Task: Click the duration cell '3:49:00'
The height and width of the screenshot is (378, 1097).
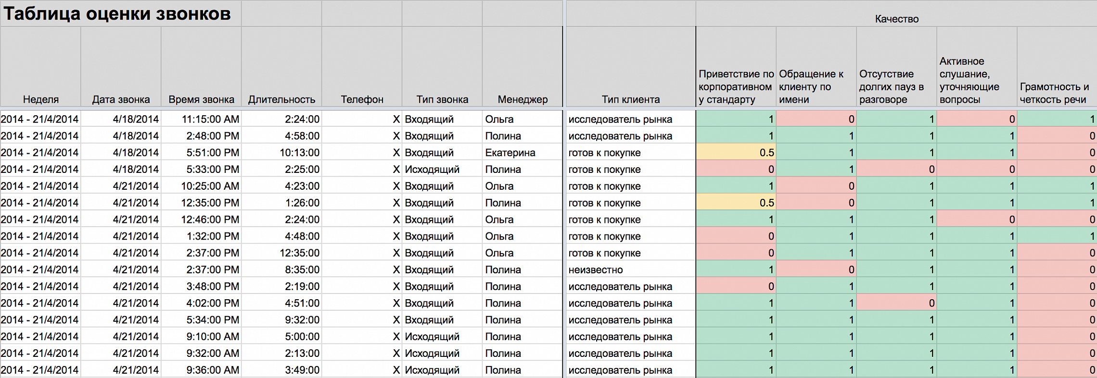Action: coord(281,370)
